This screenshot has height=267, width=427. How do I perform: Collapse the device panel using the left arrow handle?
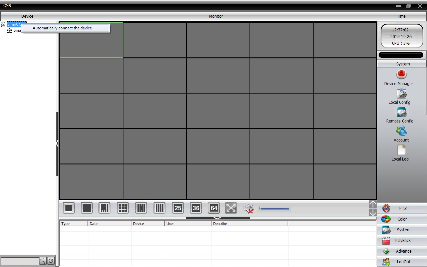tap(57, 144)
